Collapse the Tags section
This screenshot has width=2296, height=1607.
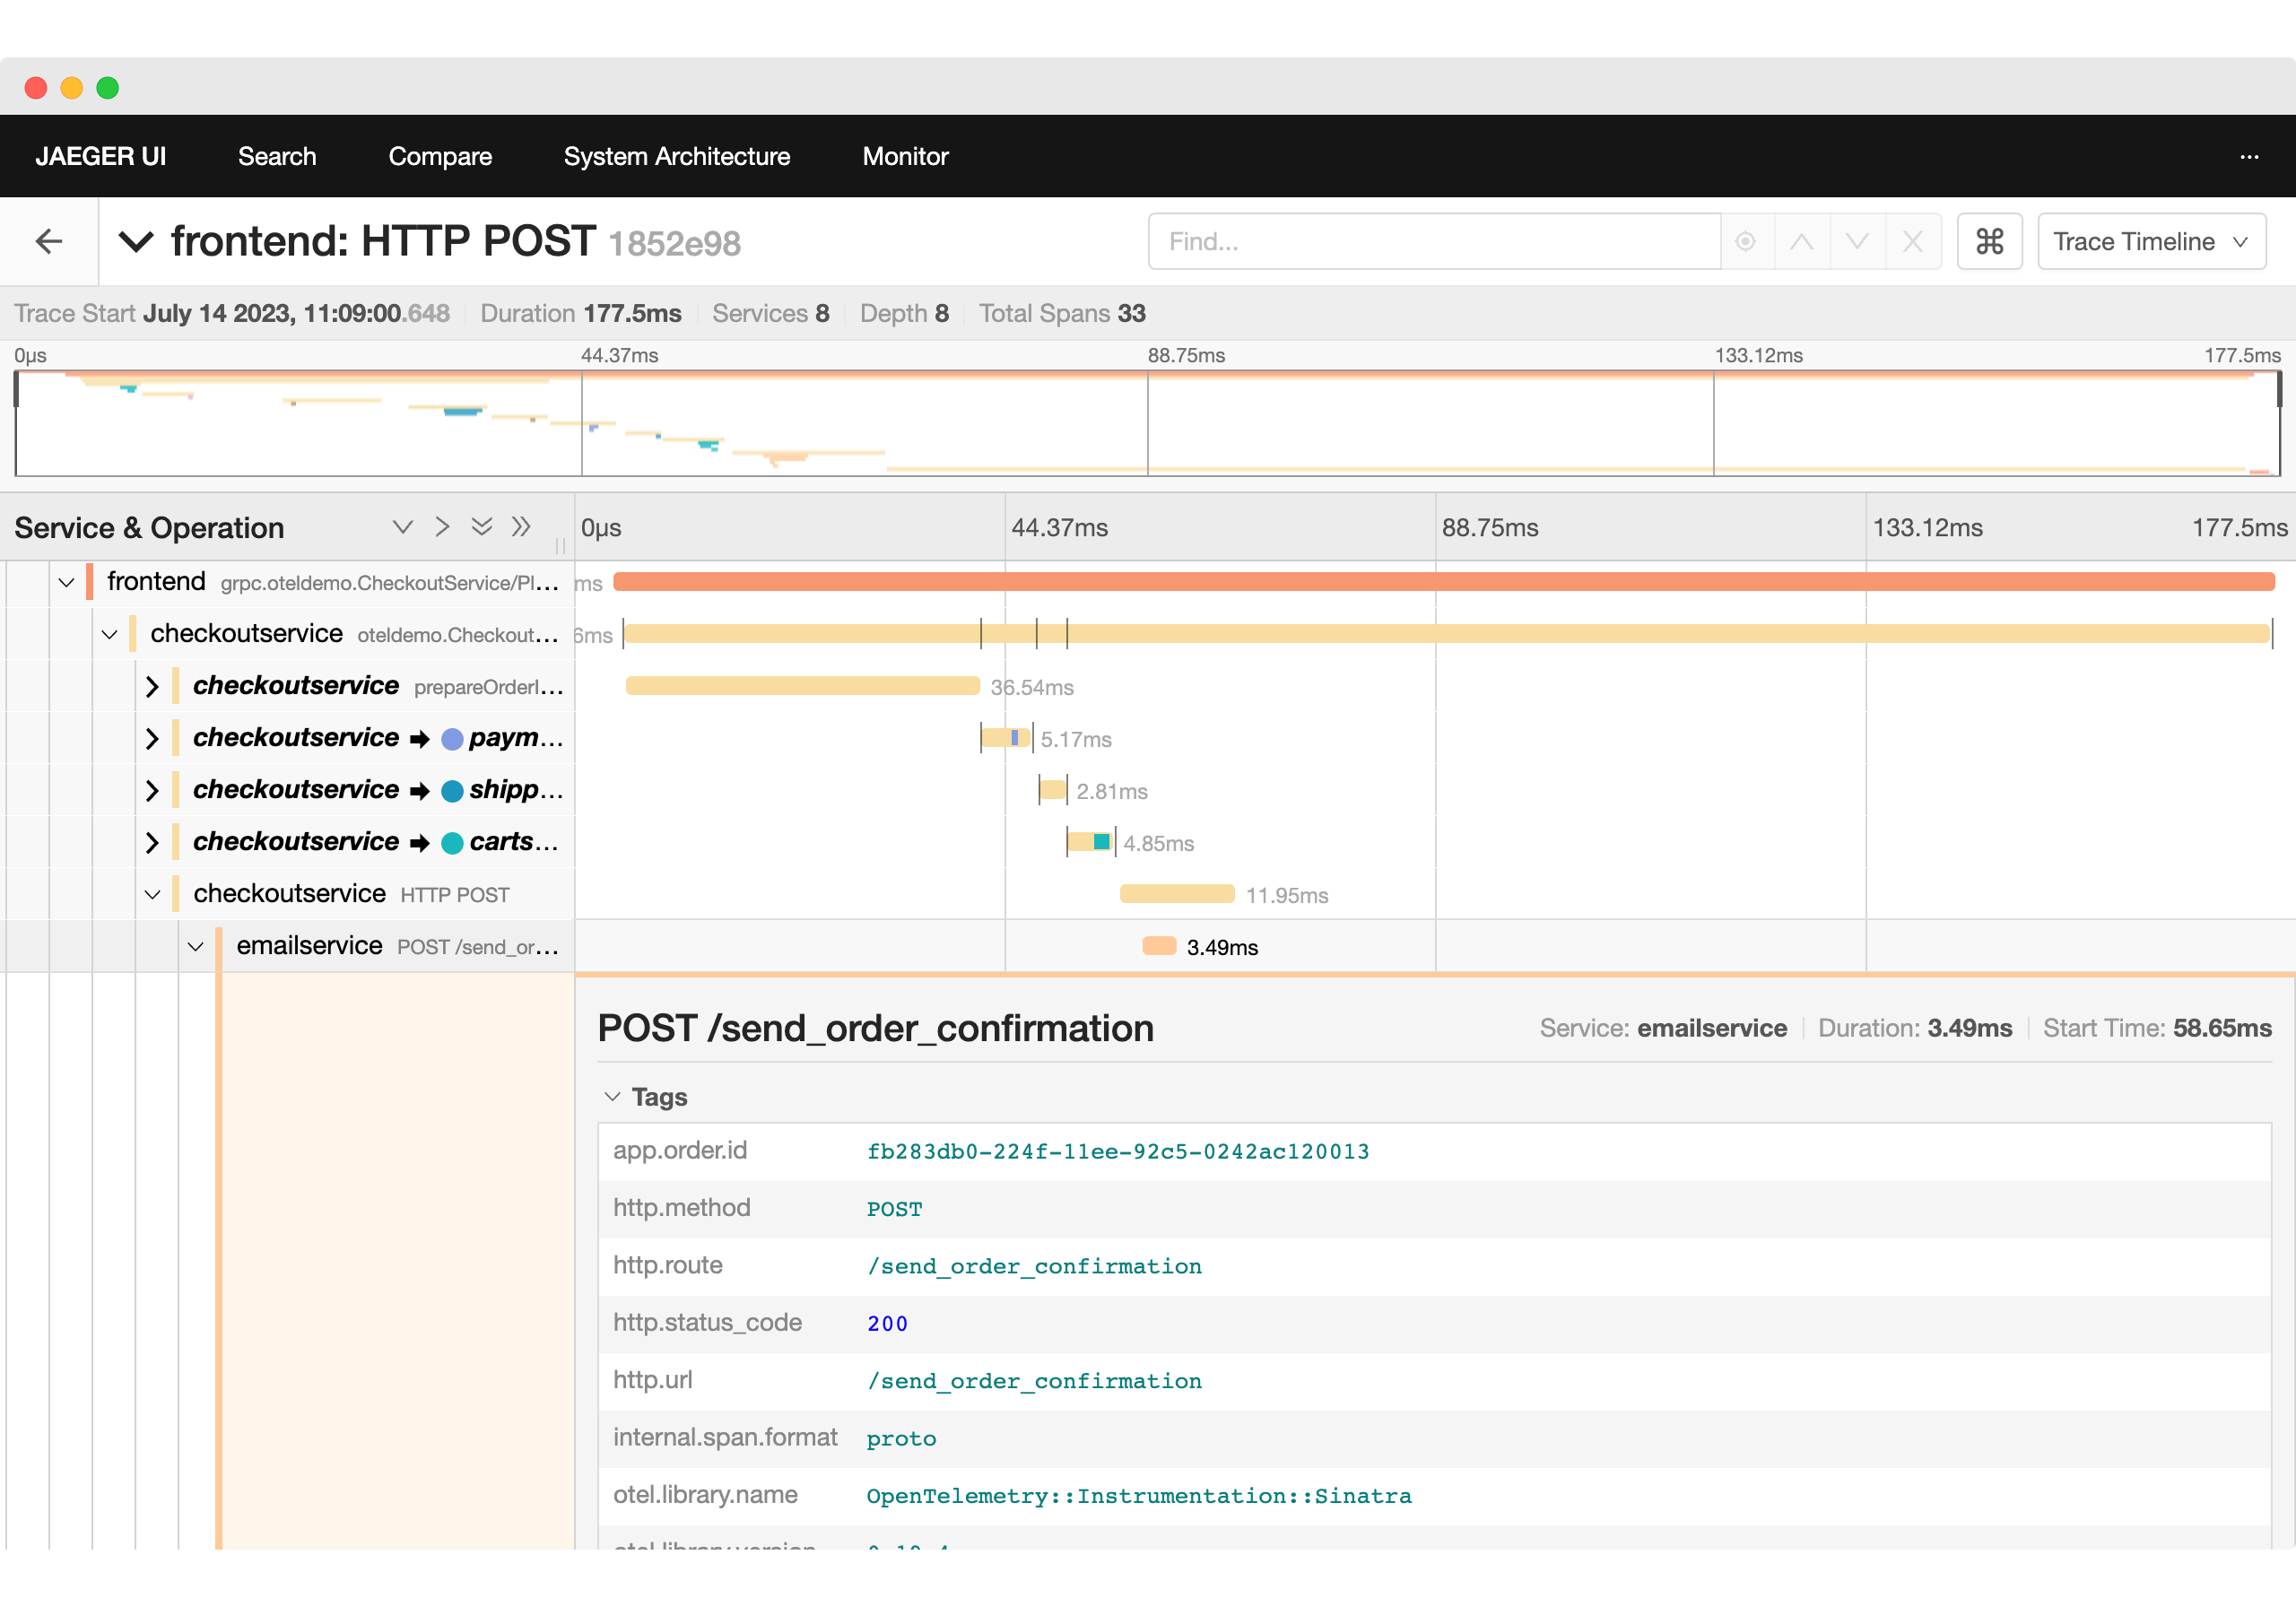(x=613, y=1097)
